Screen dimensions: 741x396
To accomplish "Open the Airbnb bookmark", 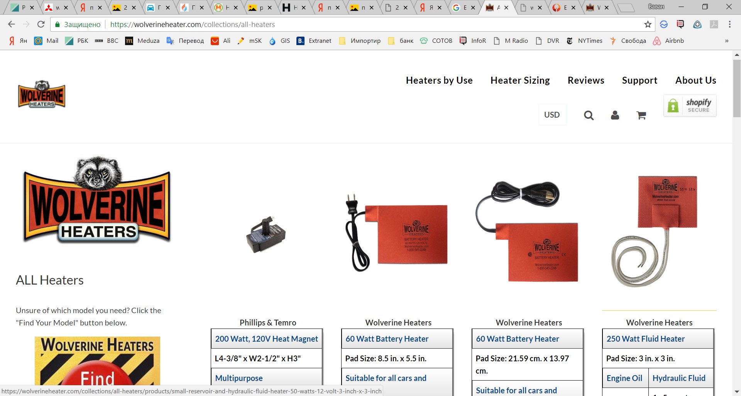I will pos(668,40).
